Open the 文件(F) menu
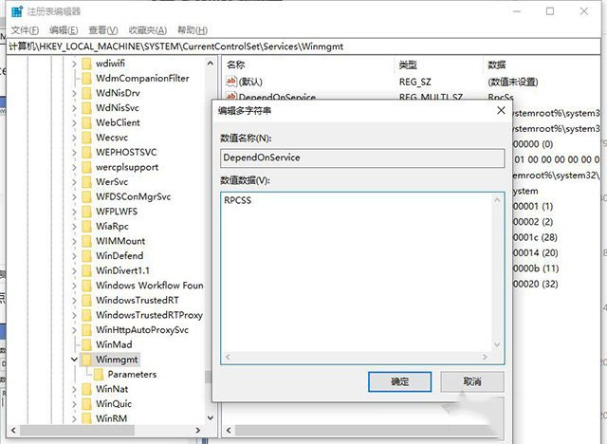The image size is (607, 444). (x=25, y=30)
